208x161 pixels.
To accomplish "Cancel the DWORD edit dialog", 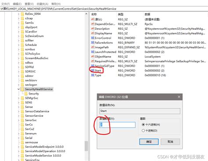I will 170,142.
